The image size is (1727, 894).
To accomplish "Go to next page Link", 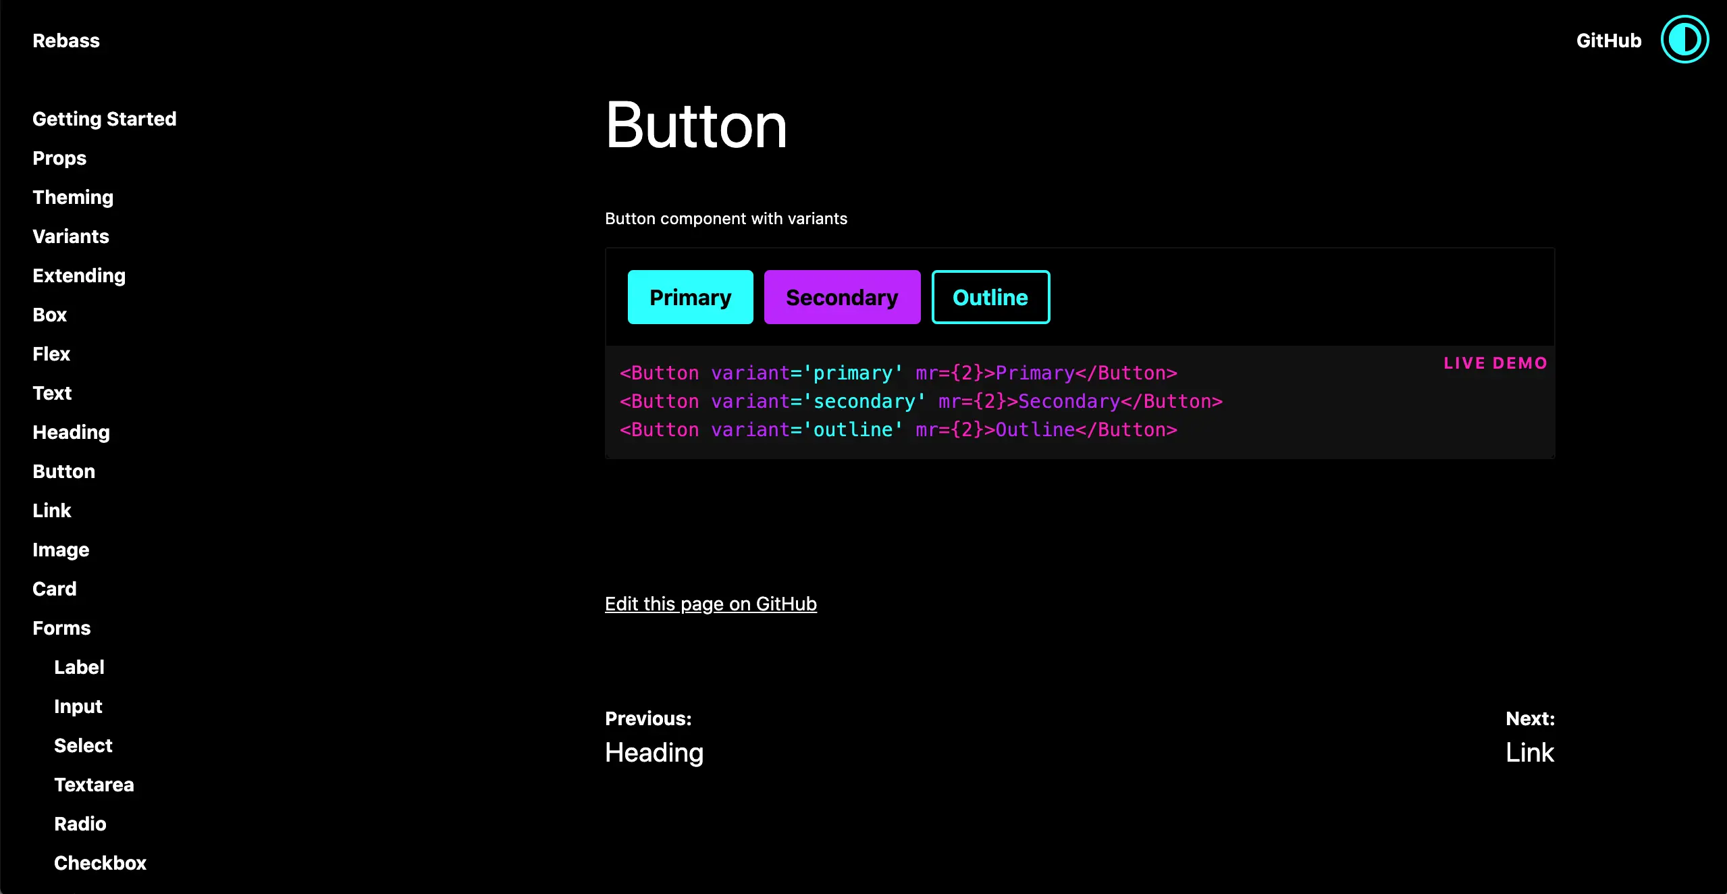I will 1529,752.
